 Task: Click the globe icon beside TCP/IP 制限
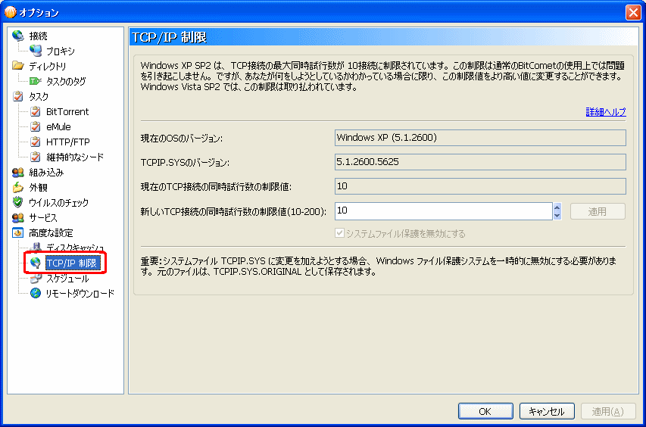[x=36, y=263]
